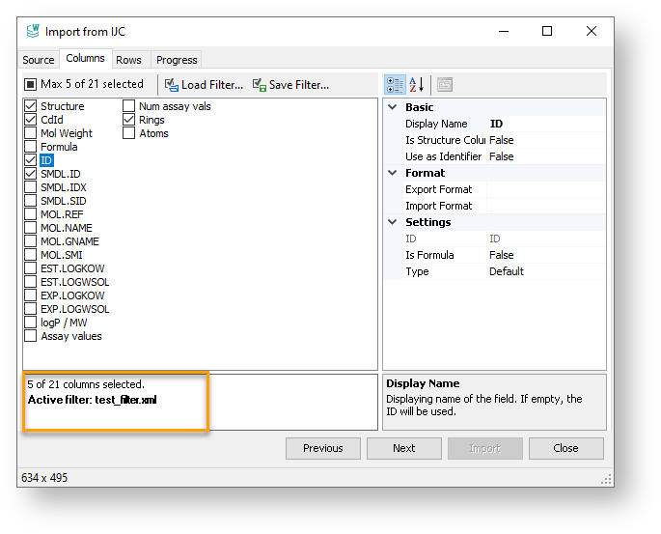Uncheck the Structure column checkbox
Image resolution: width=661 pixels, height=534 pixels.
click(31, 106)
